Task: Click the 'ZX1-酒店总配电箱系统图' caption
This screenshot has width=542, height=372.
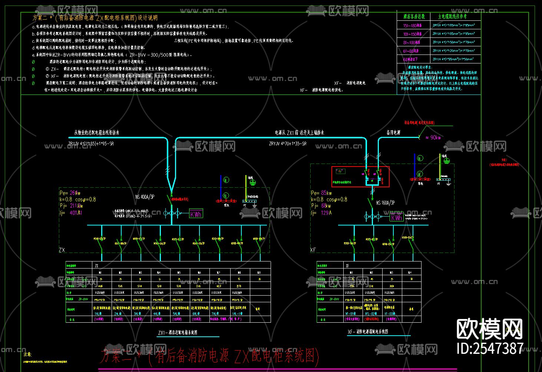Action: [x=178, y=333]
